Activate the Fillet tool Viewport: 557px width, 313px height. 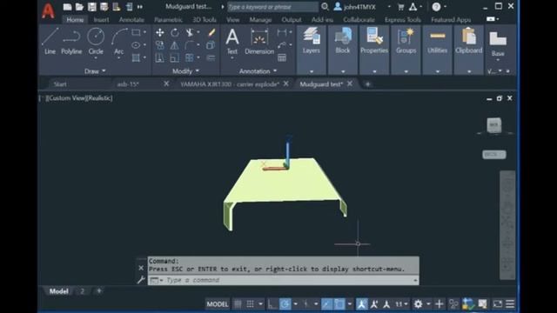(x=190, y=45)
